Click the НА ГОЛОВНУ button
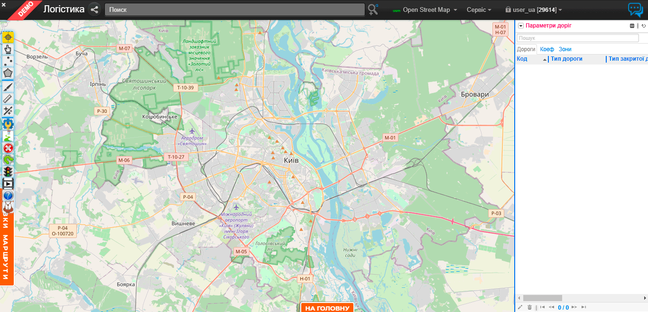648x312 pixels. tap(327, 308)
